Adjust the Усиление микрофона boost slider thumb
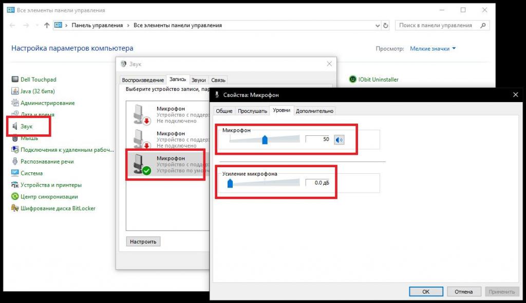Screen dimensions: 526x303 click(230, 183)
